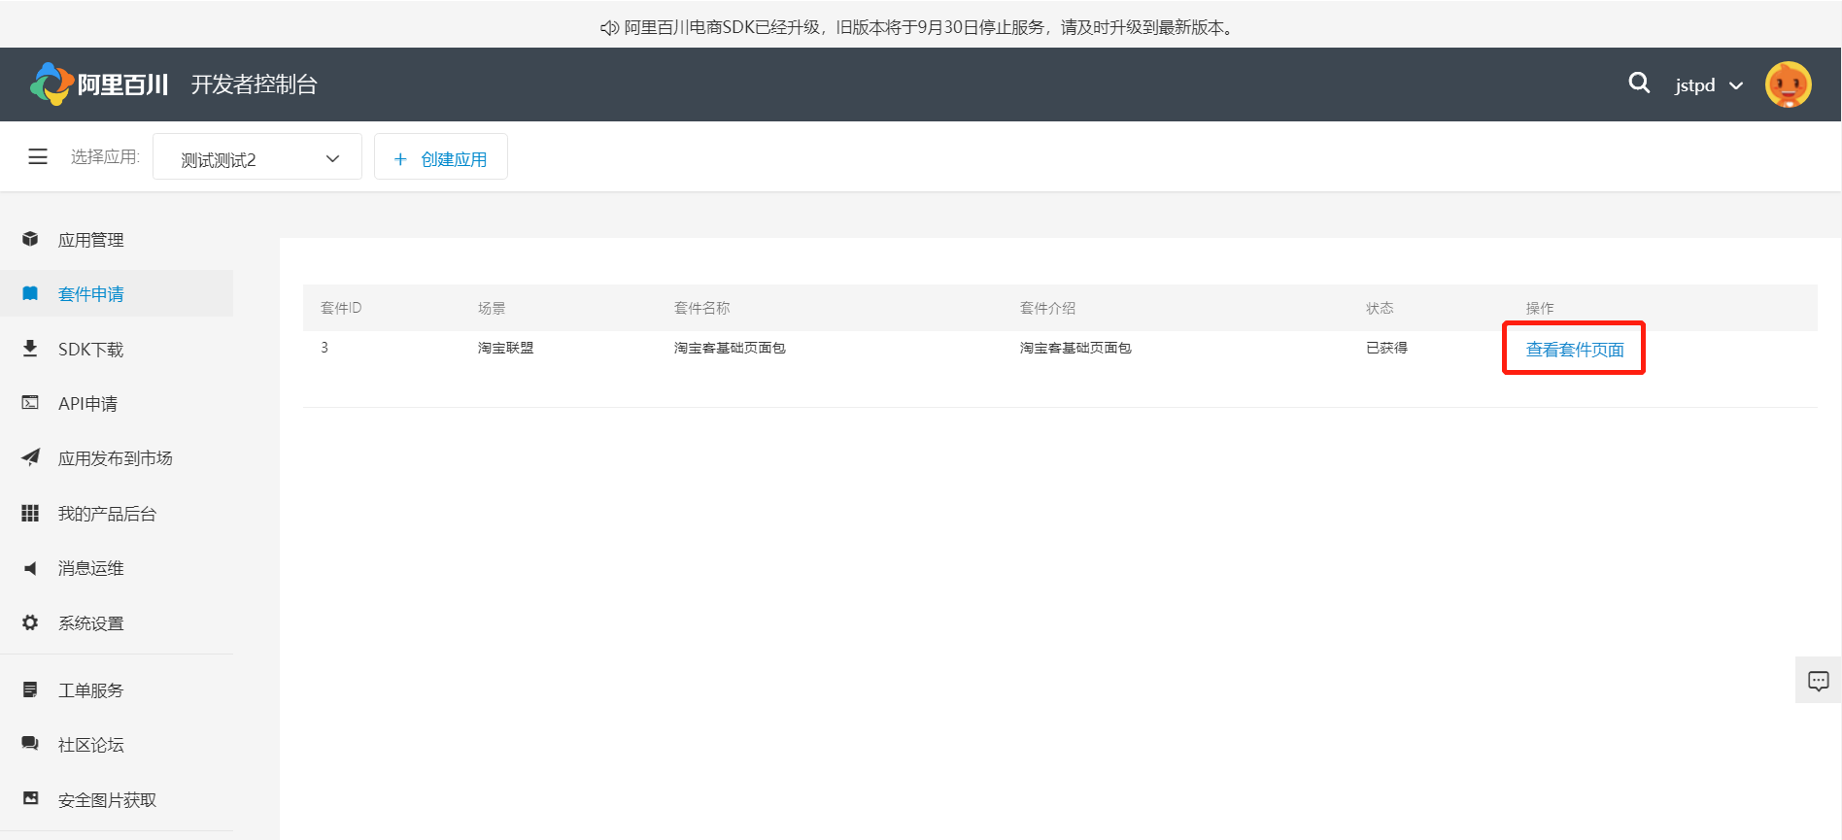
Task: Click the 套件名称 column header
Action: pyautogui.click(x=701, y=308)
